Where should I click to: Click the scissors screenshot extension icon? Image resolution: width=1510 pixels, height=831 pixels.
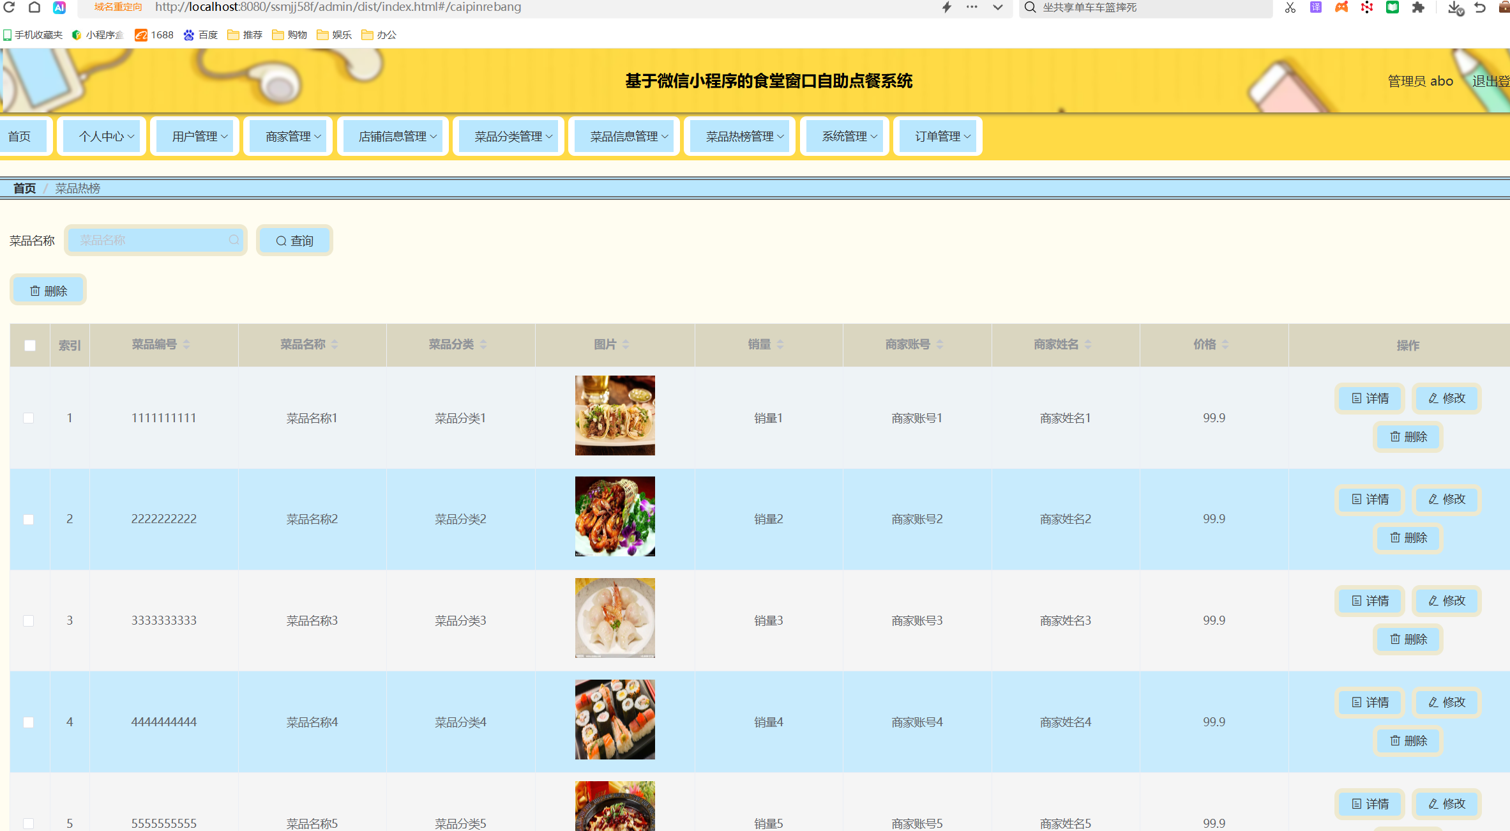click(x=1290, y=8)
